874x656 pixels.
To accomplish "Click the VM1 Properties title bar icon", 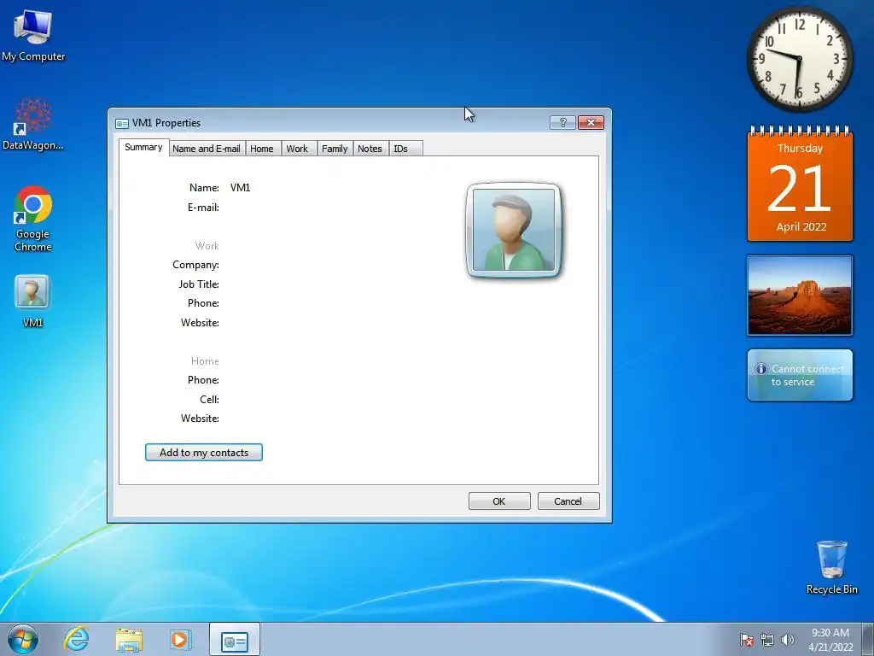I will (x=121, y=123).
